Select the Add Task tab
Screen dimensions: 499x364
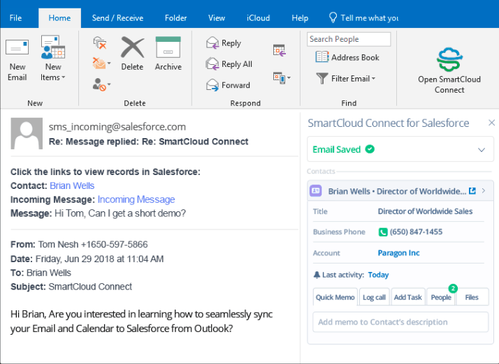(407, 297)
